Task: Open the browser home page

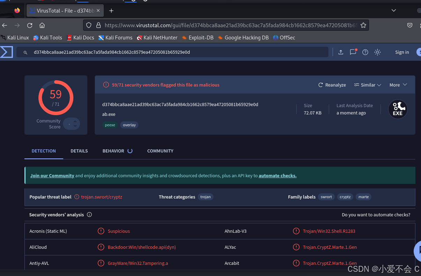Action: point(42,25)
